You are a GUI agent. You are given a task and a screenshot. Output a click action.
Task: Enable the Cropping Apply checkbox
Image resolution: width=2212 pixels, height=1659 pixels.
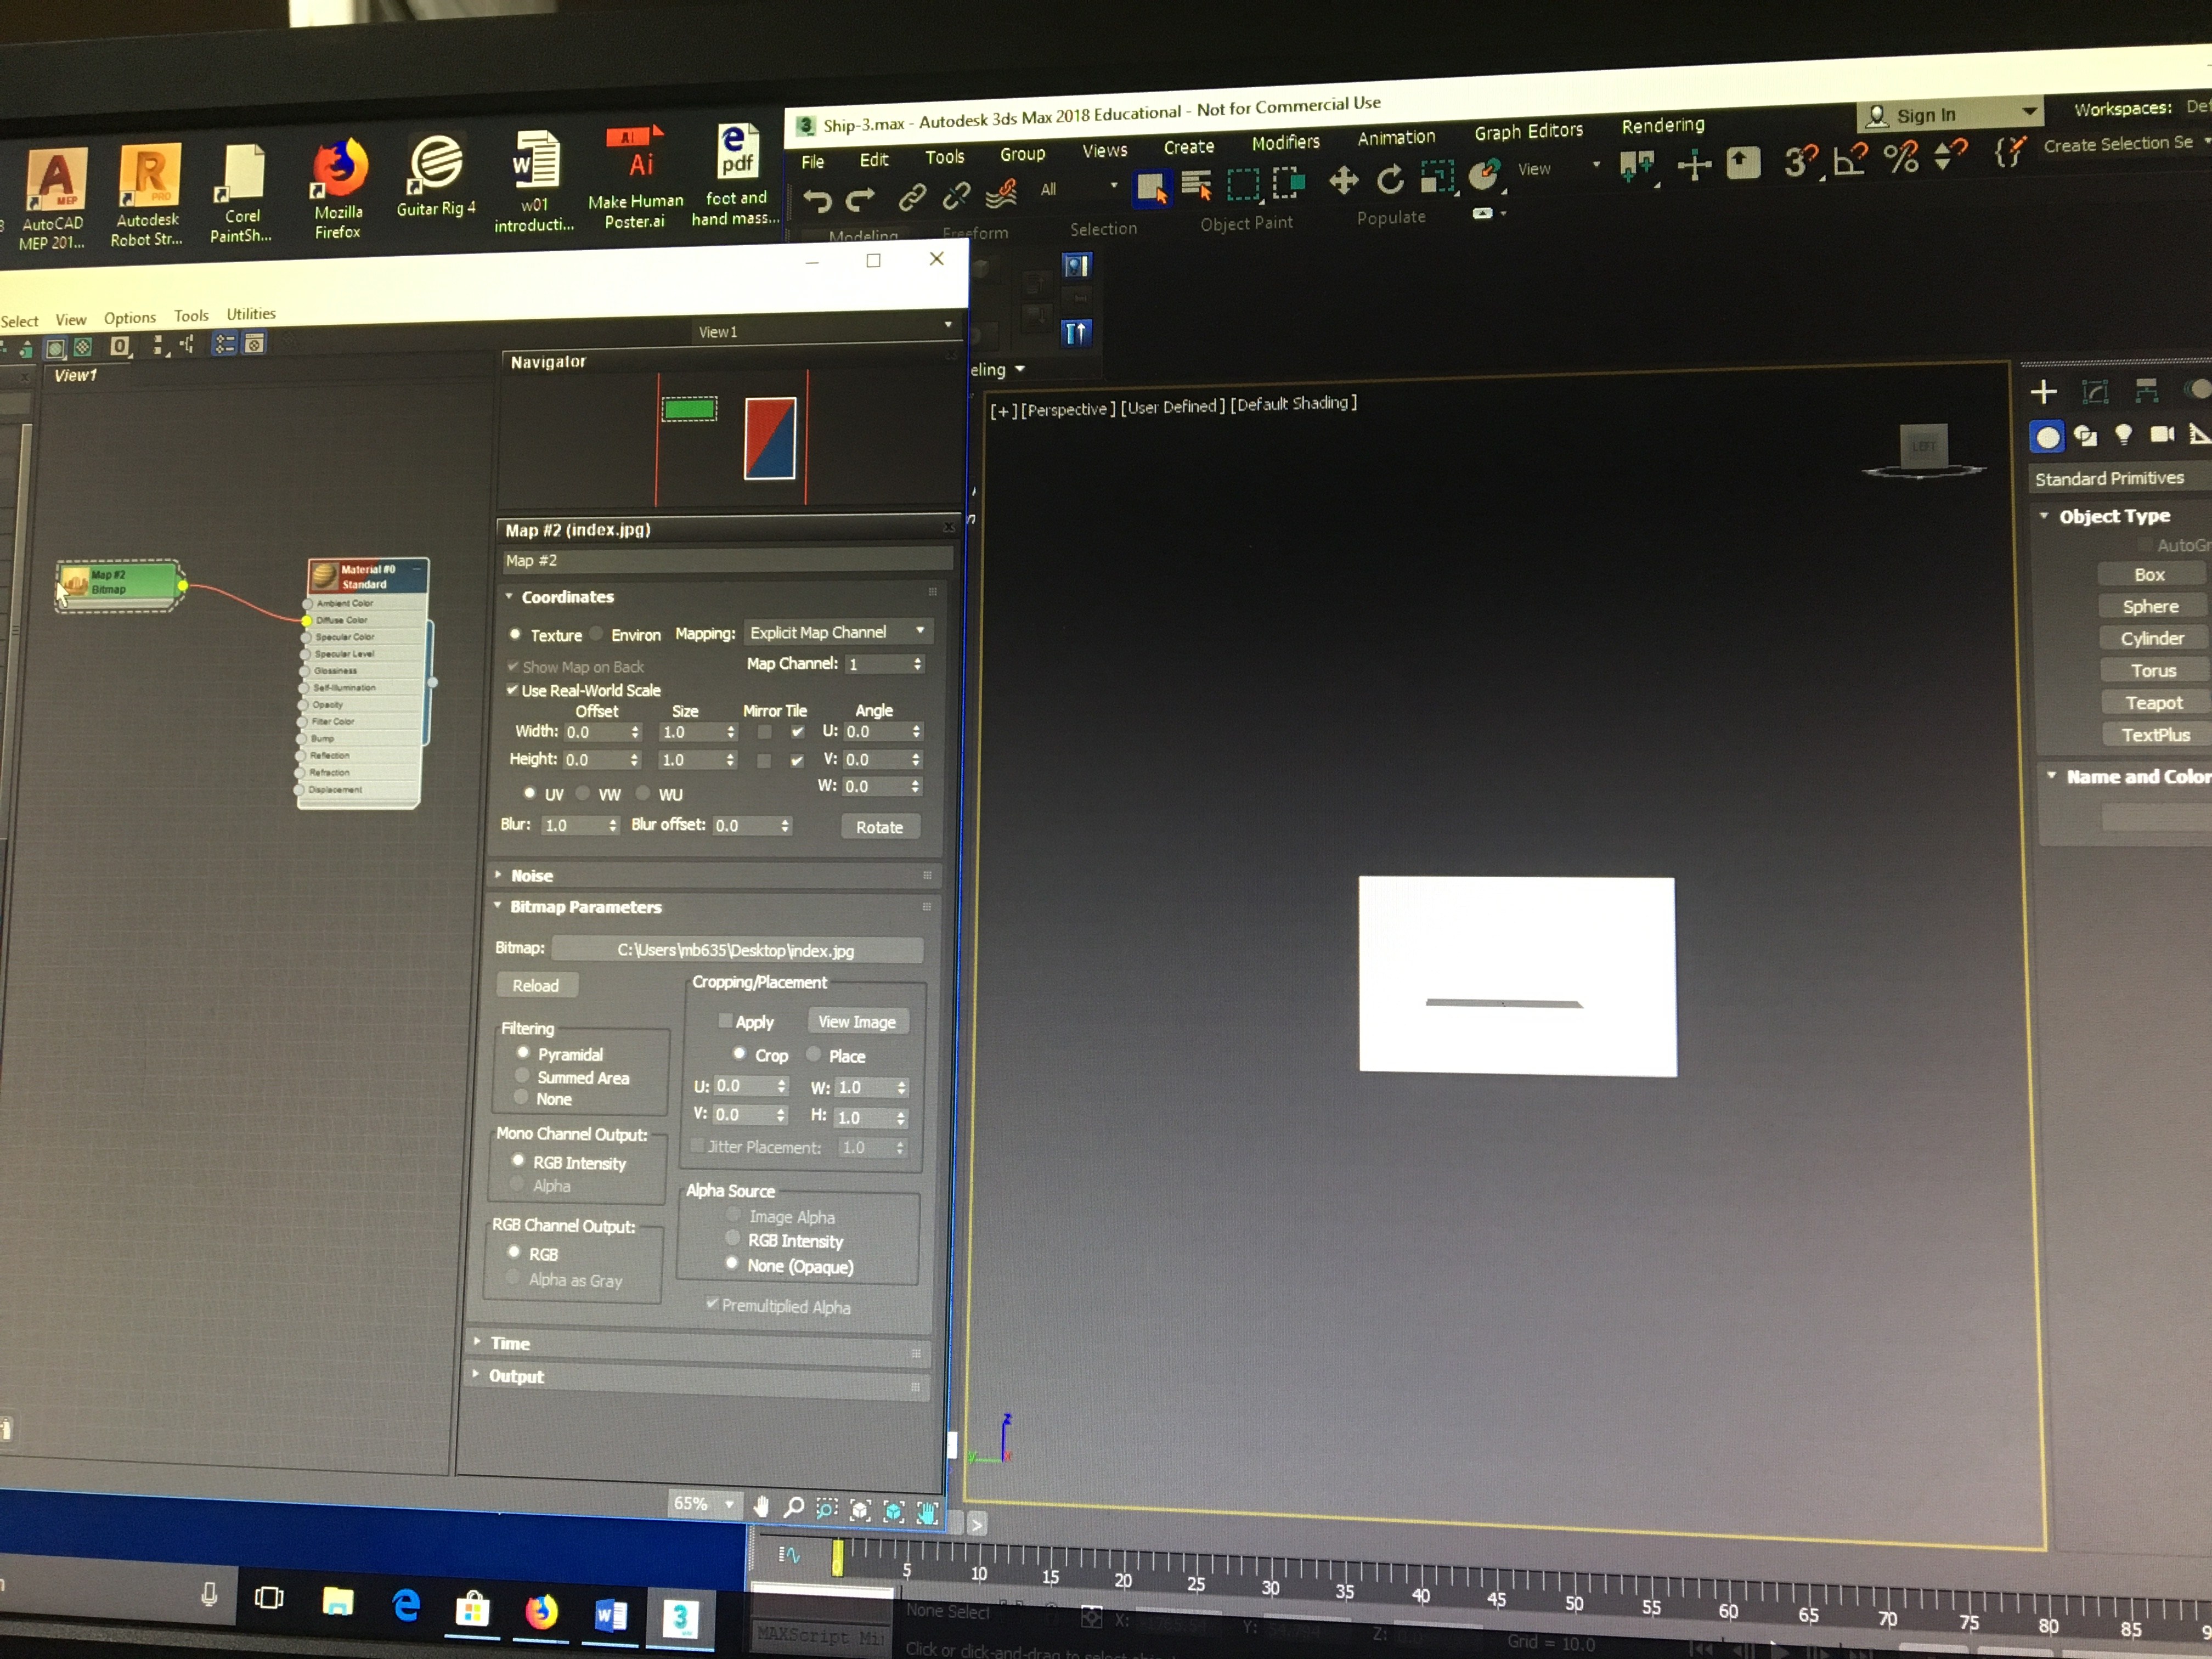pyautogui.click(x=725, y=1021)
